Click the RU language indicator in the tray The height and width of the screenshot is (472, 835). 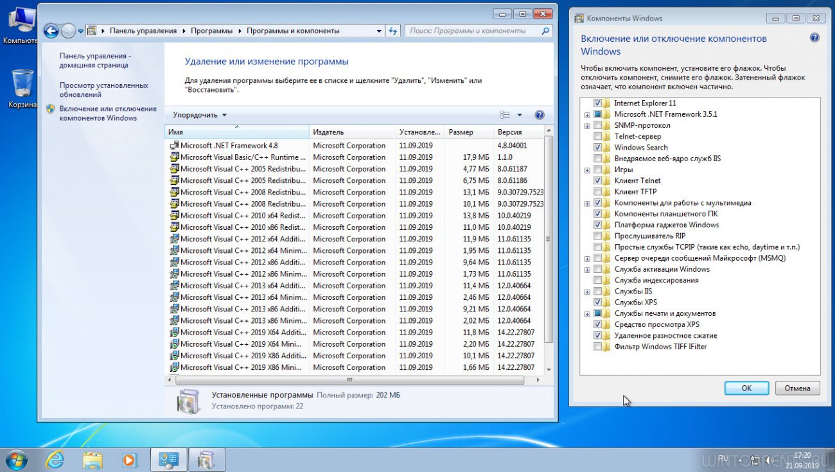[723, 459]
